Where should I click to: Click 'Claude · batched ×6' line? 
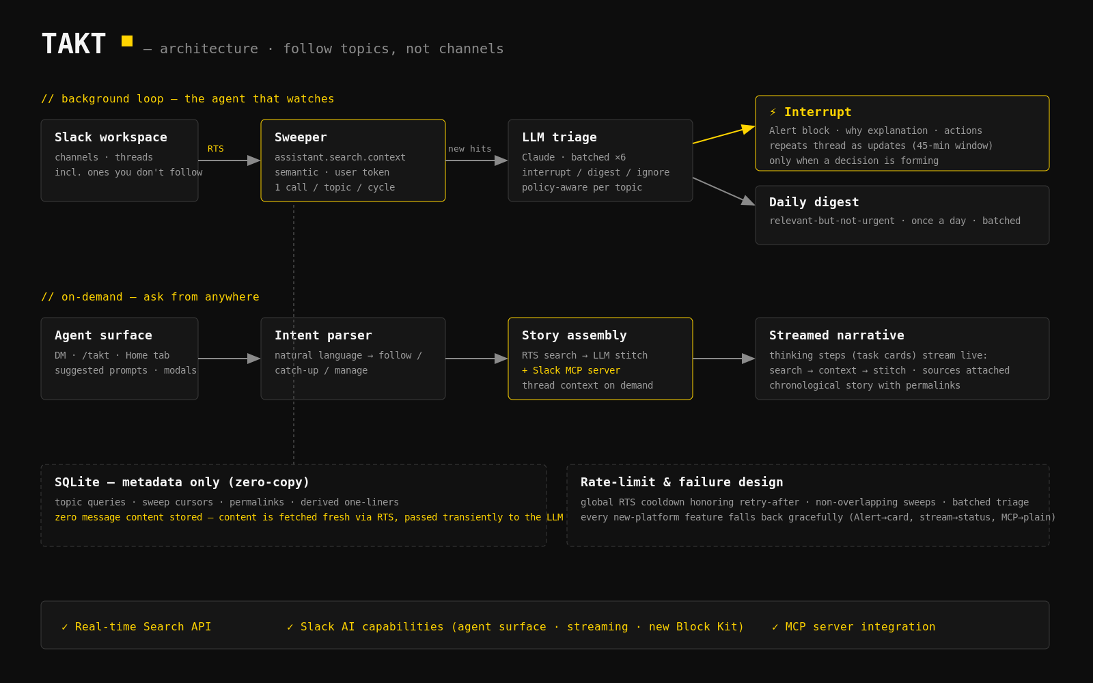(574, 157)
